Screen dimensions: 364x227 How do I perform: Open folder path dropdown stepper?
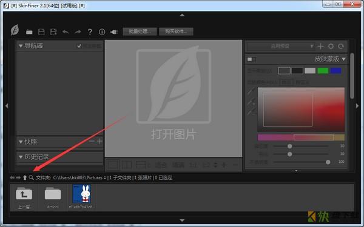105,177
